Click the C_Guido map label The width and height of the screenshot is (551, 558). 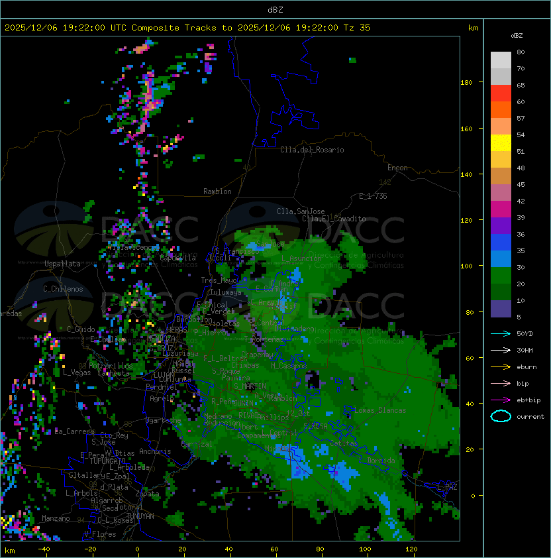[x=81, y=329]
